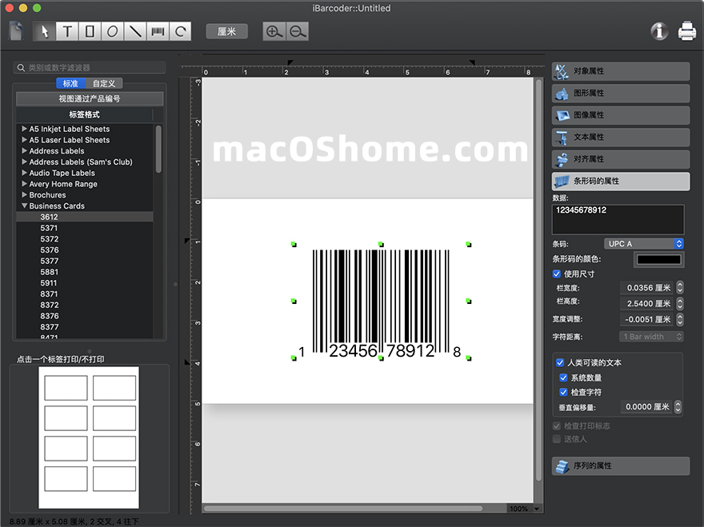The image size is (704, 527).
Task: Click 垂直偏移量 stepper arrows
Action: 678,407
